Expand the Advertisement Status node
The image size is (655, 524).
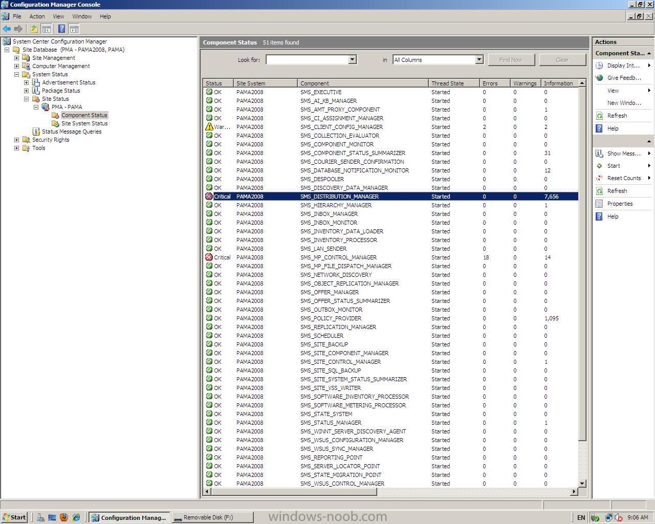[x=26, y=82]
